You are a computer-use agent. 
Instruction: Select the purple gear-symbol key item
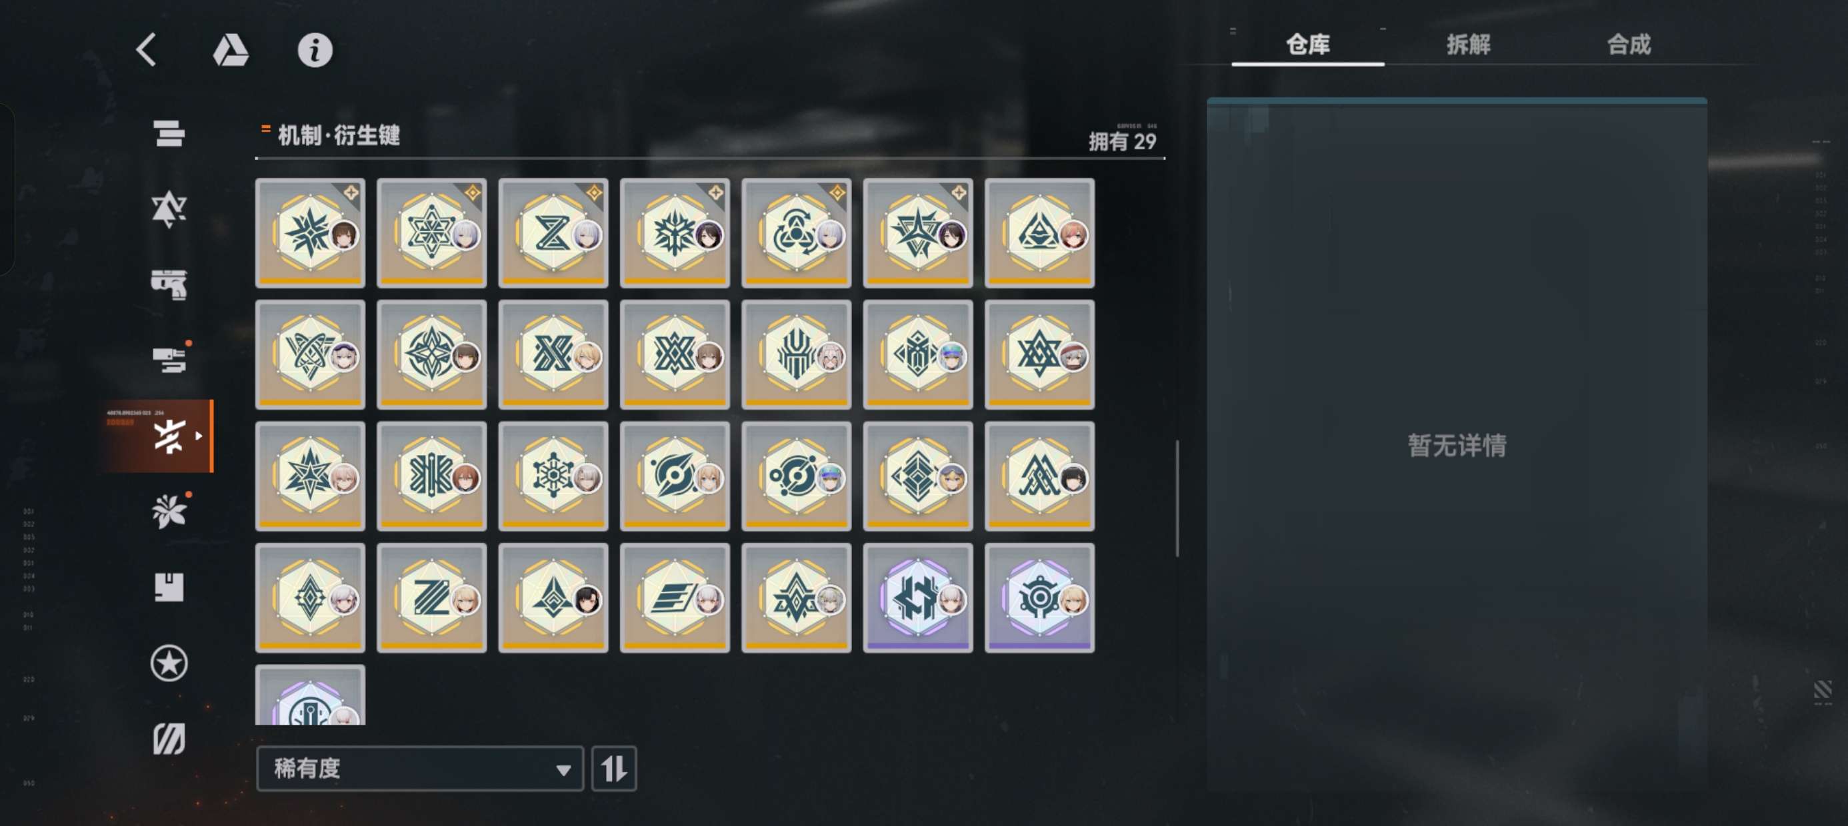click(x=1039, y=598)
